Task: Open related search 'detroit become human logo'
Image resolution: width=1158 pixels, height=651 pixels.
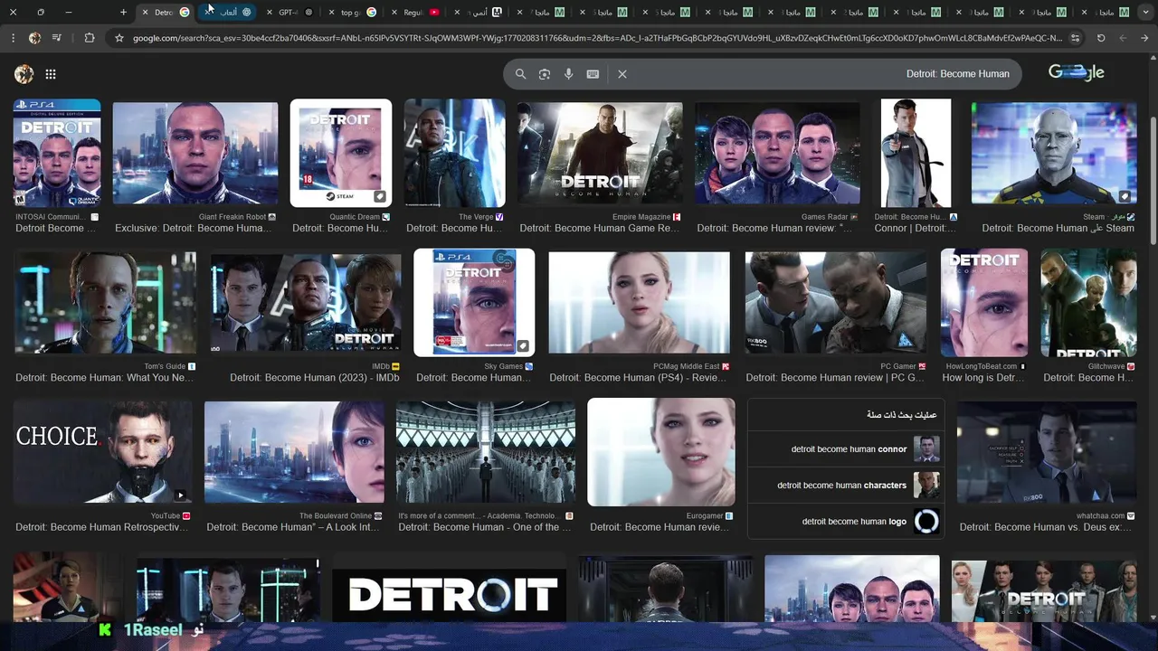Action: coord(846,522)
